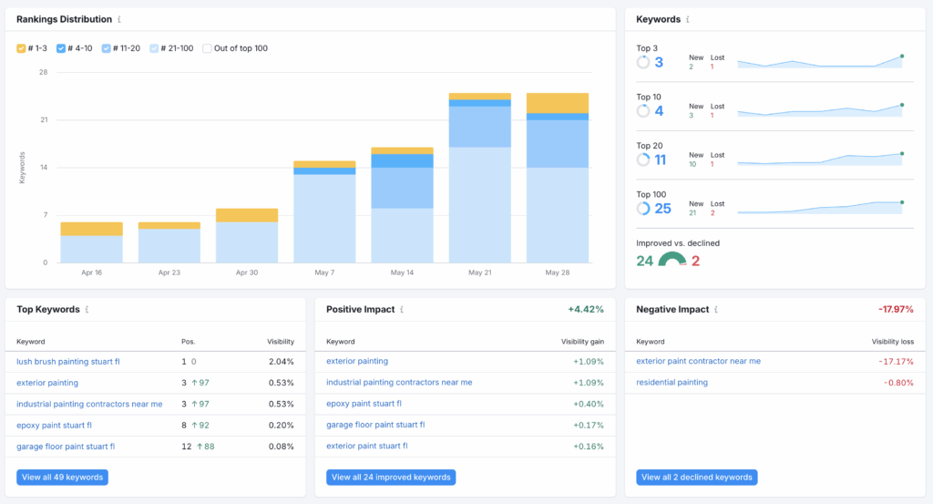Click the Top 100 donut progress icon
933x504 pixels.
point(643,209)
